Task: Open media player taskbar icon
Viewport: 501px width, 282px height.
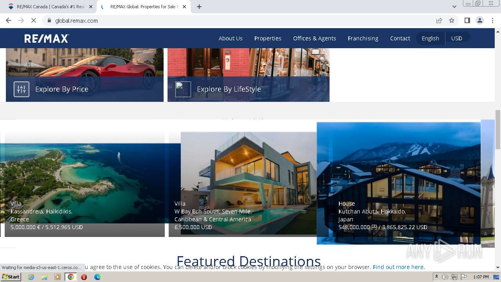Action: coord(58,277)
